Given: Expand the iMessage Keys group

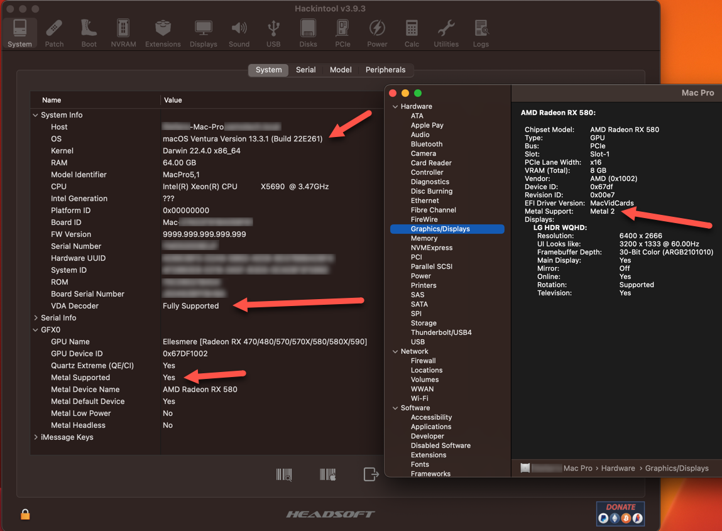Looking at the screenshot, I should tap(35, 437).
